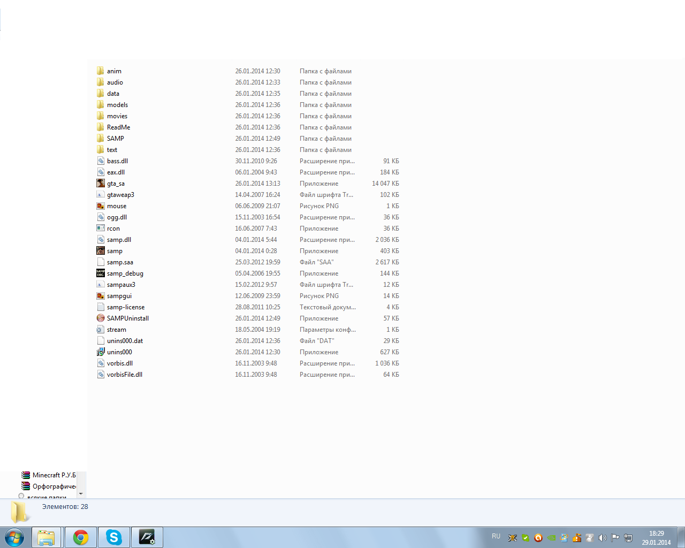Click the Файл "DAT" type cell
The image size is (685, 548).
317,341
